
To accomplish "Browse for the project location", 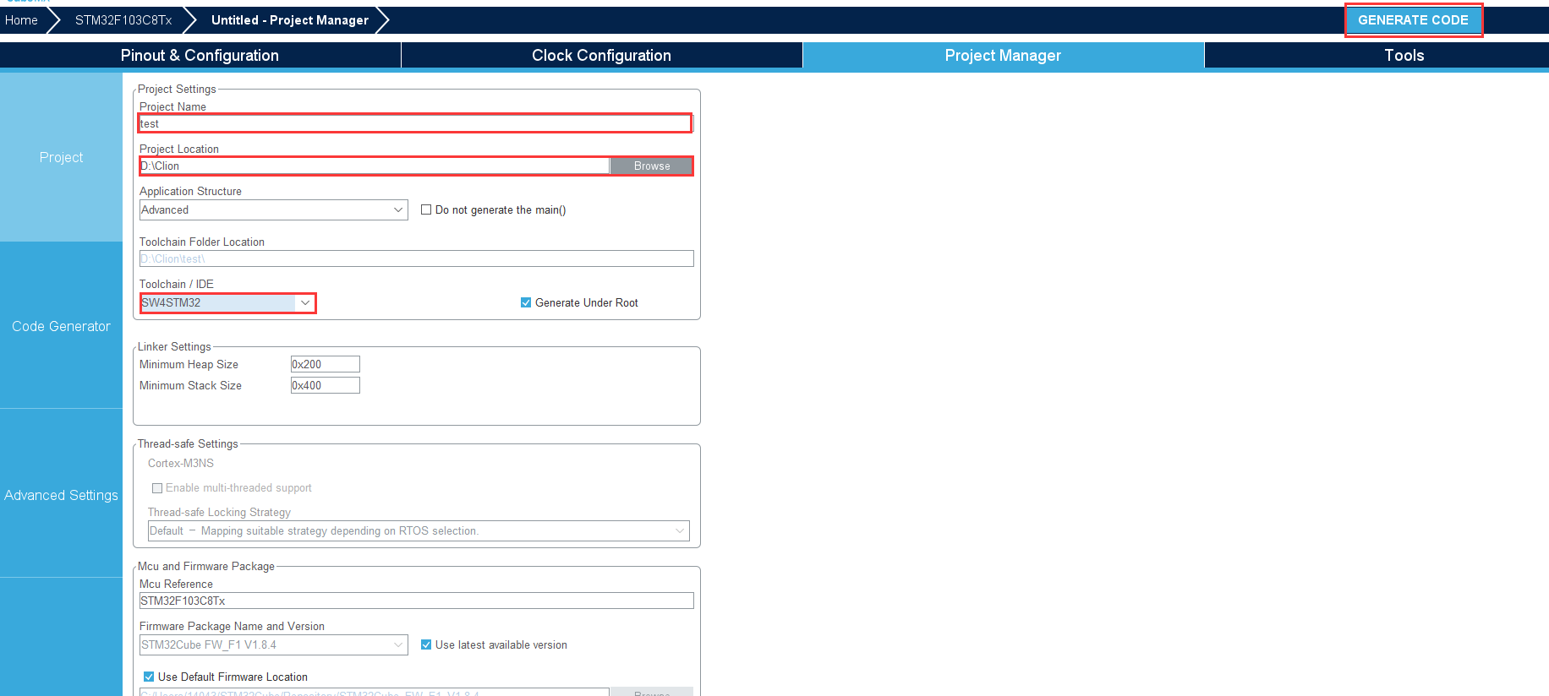I will pos(651,166).
